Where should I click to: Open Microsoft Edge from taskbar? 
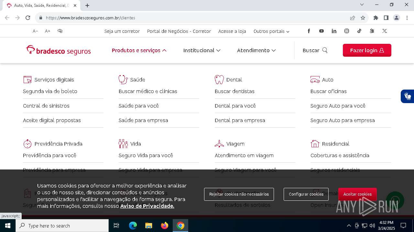click(x=133, y=226)
